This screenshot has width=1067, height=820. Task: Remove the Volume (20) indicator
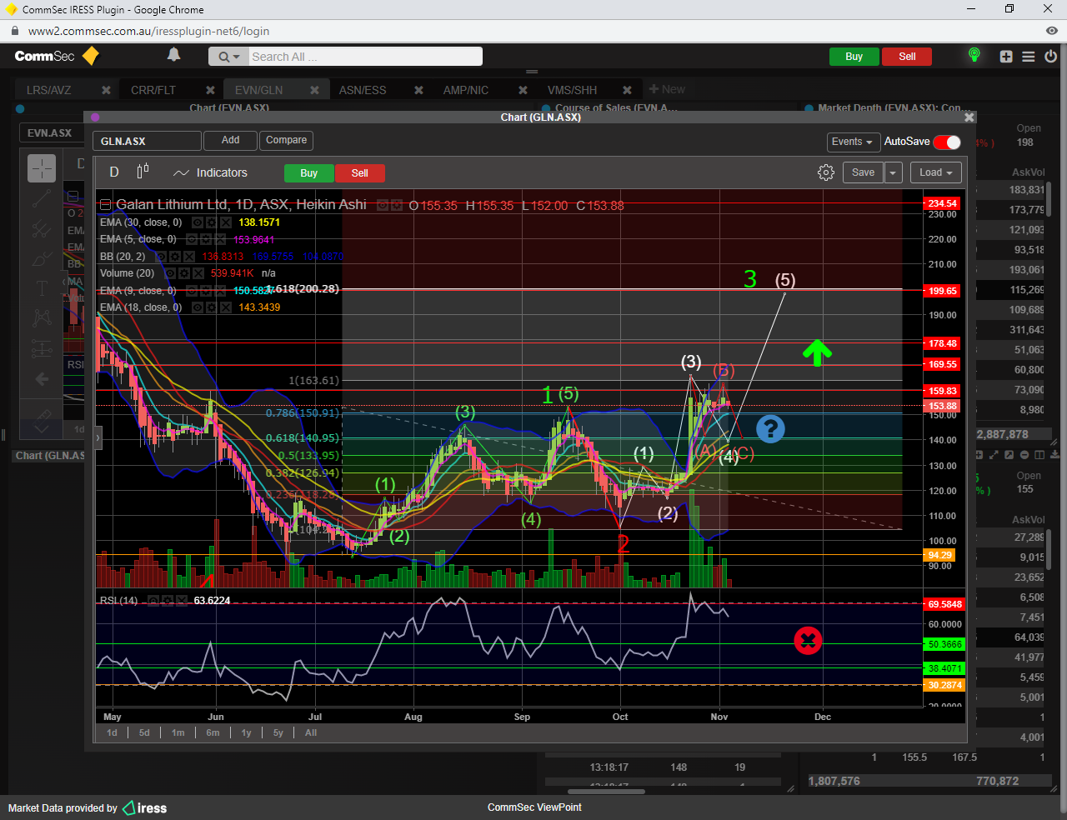[x=198, y=273]
